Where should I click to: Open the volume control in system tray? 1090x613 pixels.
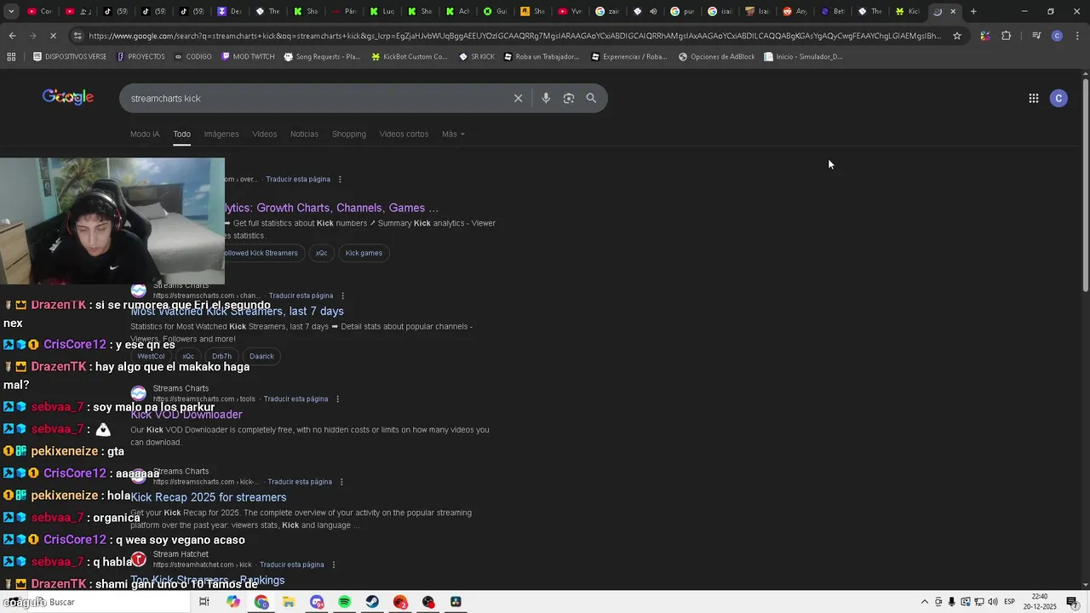pyautogui.click(x=993, y=602)
